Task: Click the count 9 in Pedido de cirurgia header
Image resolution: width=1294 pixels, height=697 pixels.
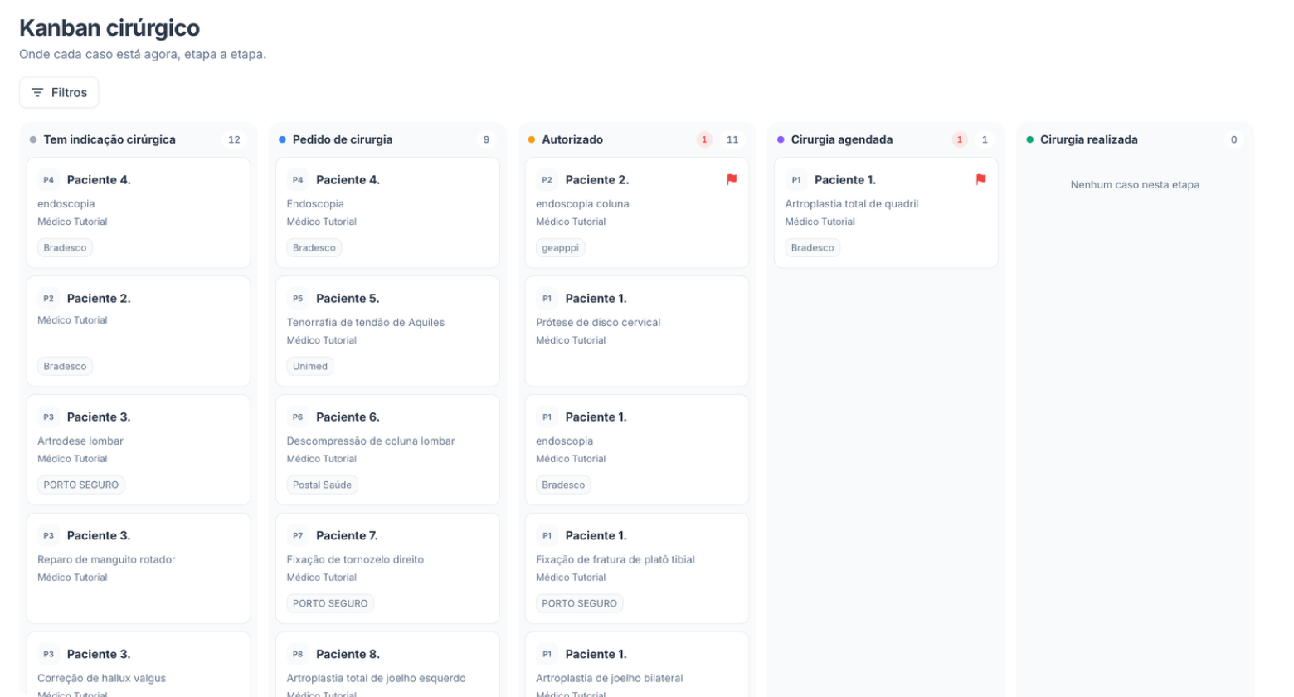Action: click(486, 139)
